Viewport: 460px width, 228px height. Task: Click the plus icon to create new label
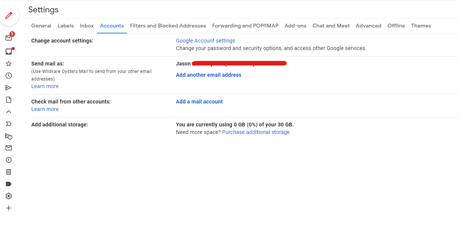pyautogui.click(x=9, y=208)
